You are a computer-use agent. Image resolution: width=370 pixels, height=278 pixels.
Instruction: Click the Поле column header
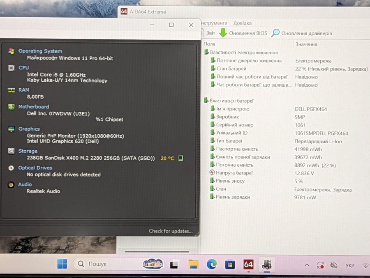[209, 44]
